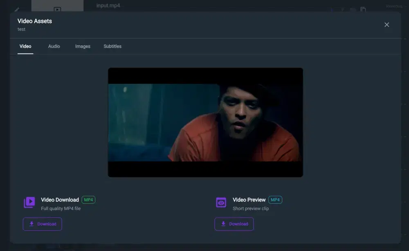This screenshot has width=409, height=251.
Task: Close the Video Assets dialog
Action: [x=387, y=25]
